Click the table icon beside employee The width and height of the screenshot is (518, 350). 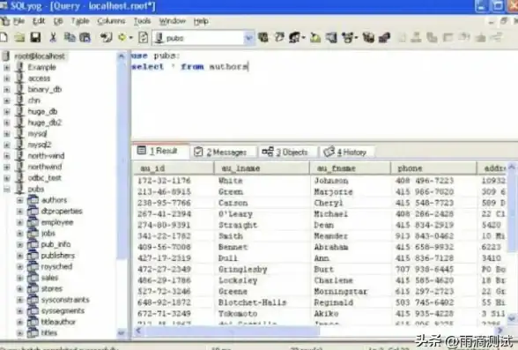33,222
